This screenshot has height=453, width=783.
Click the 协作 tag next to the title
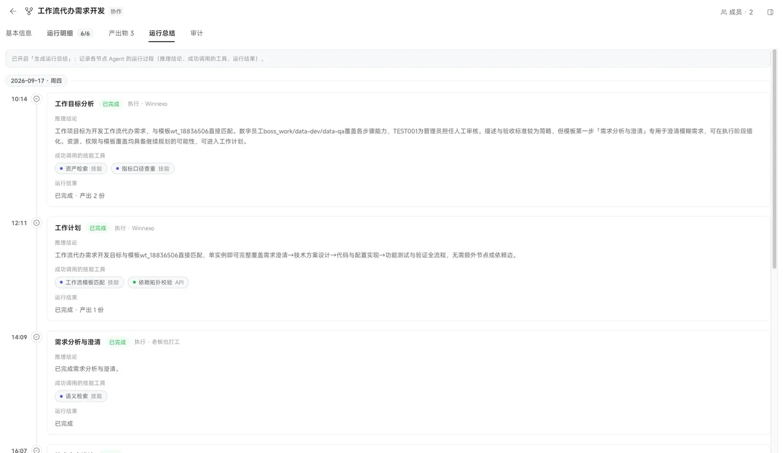(116, 11)
